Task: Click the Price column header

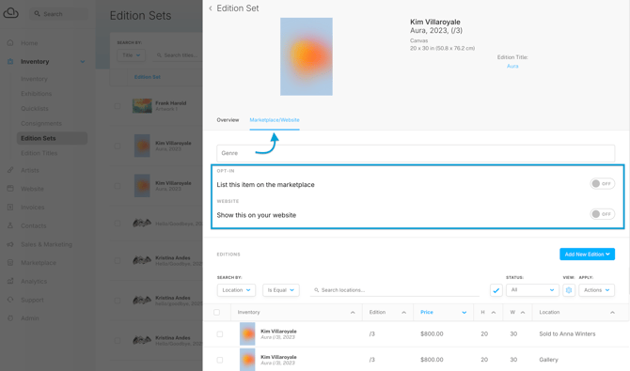Action: click(427, 312)
